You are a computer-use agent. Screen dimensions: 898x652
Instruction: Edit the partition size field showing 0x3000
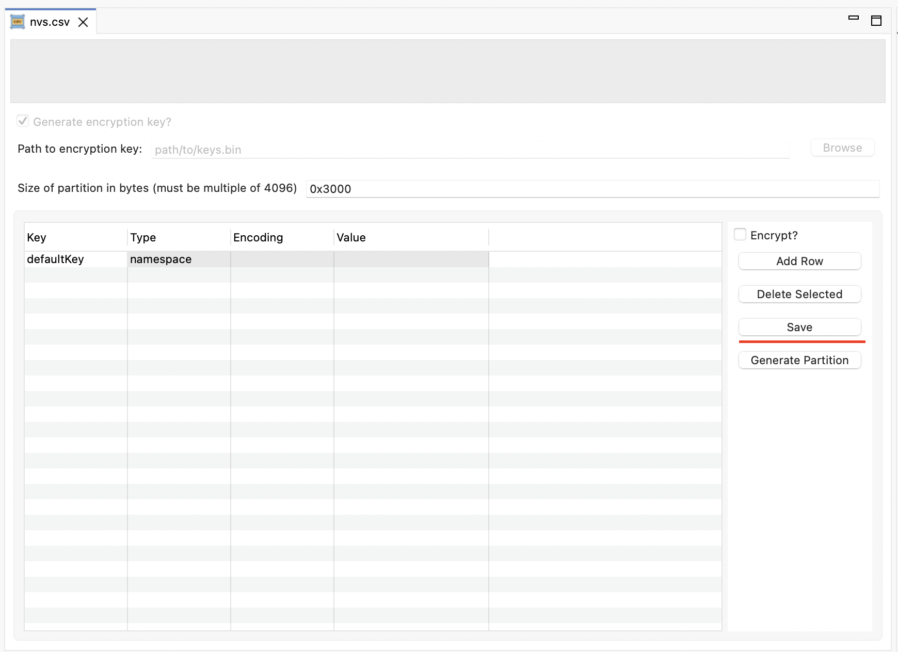pos(592,189)
